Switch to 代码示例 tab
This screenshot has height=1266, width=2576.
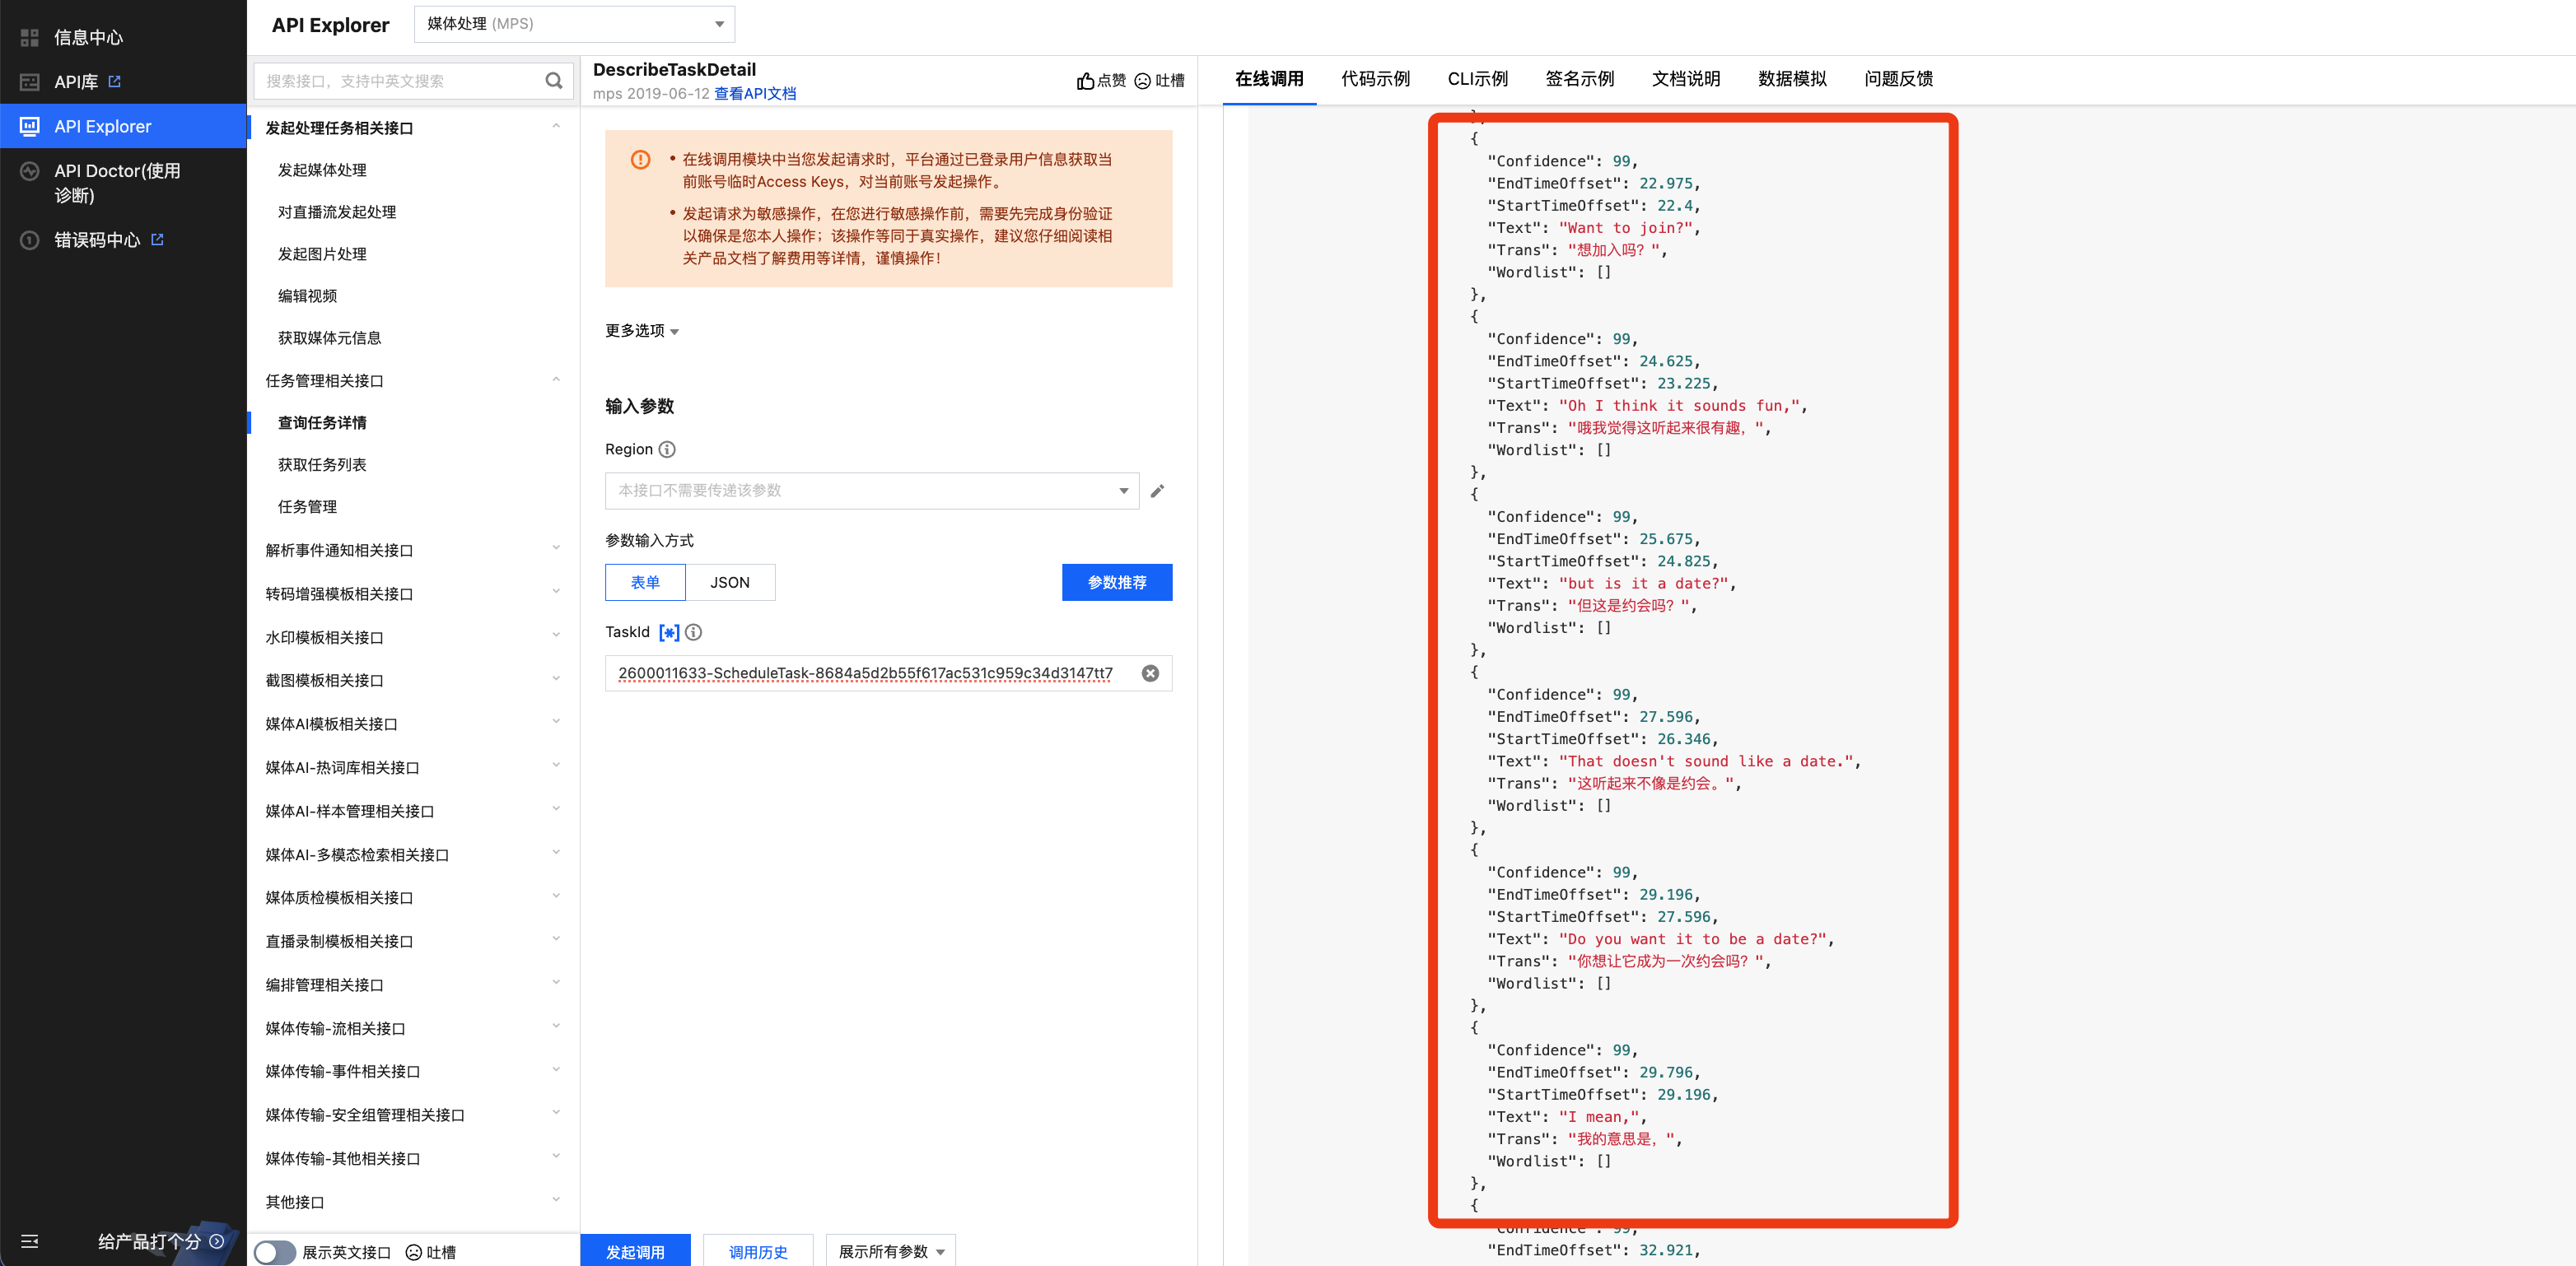(x=1375, y=79)
